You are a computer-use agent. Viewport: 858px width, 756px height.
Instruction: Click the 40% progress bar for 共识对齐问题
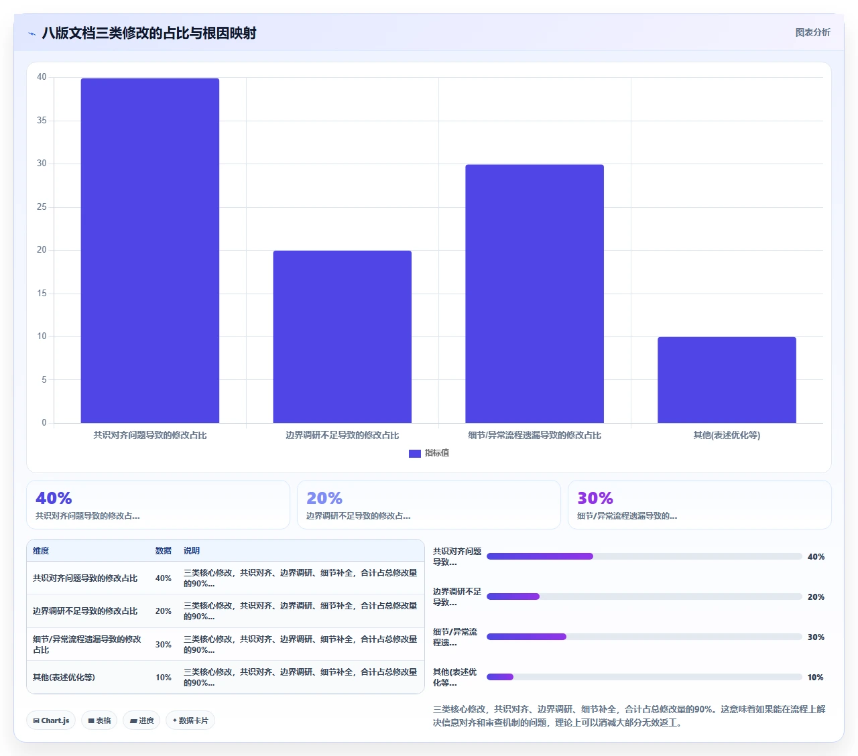tap(644, 556)
